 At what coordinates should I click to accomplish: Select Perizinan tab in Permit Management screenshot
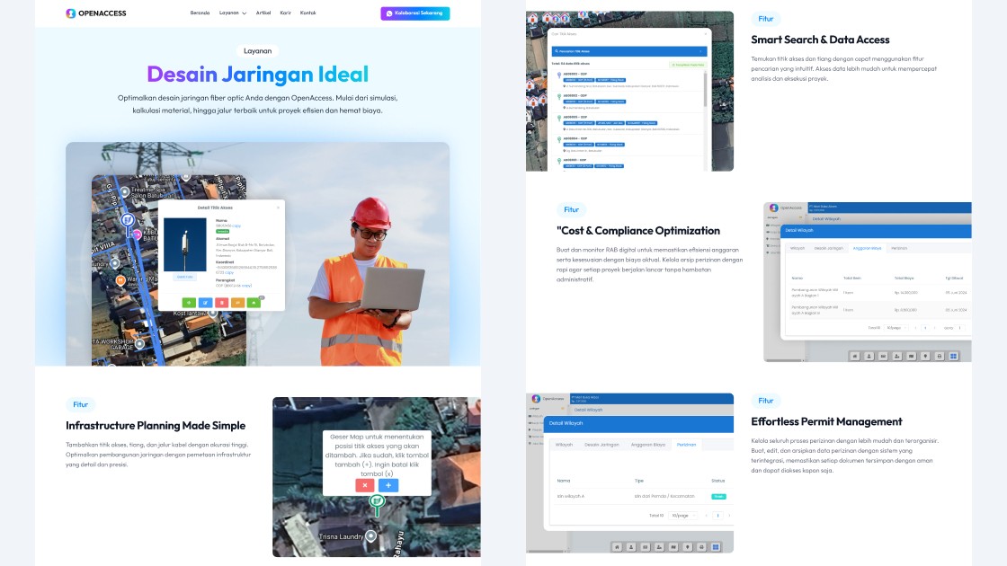point(687,445)
